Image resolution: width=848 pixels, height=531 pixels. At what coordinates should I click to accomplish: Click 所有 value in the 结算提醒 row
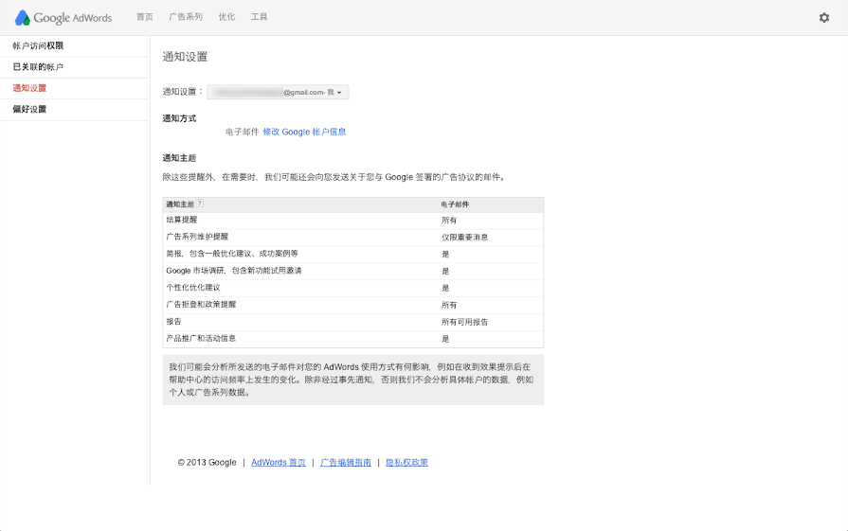coord(449,221)
